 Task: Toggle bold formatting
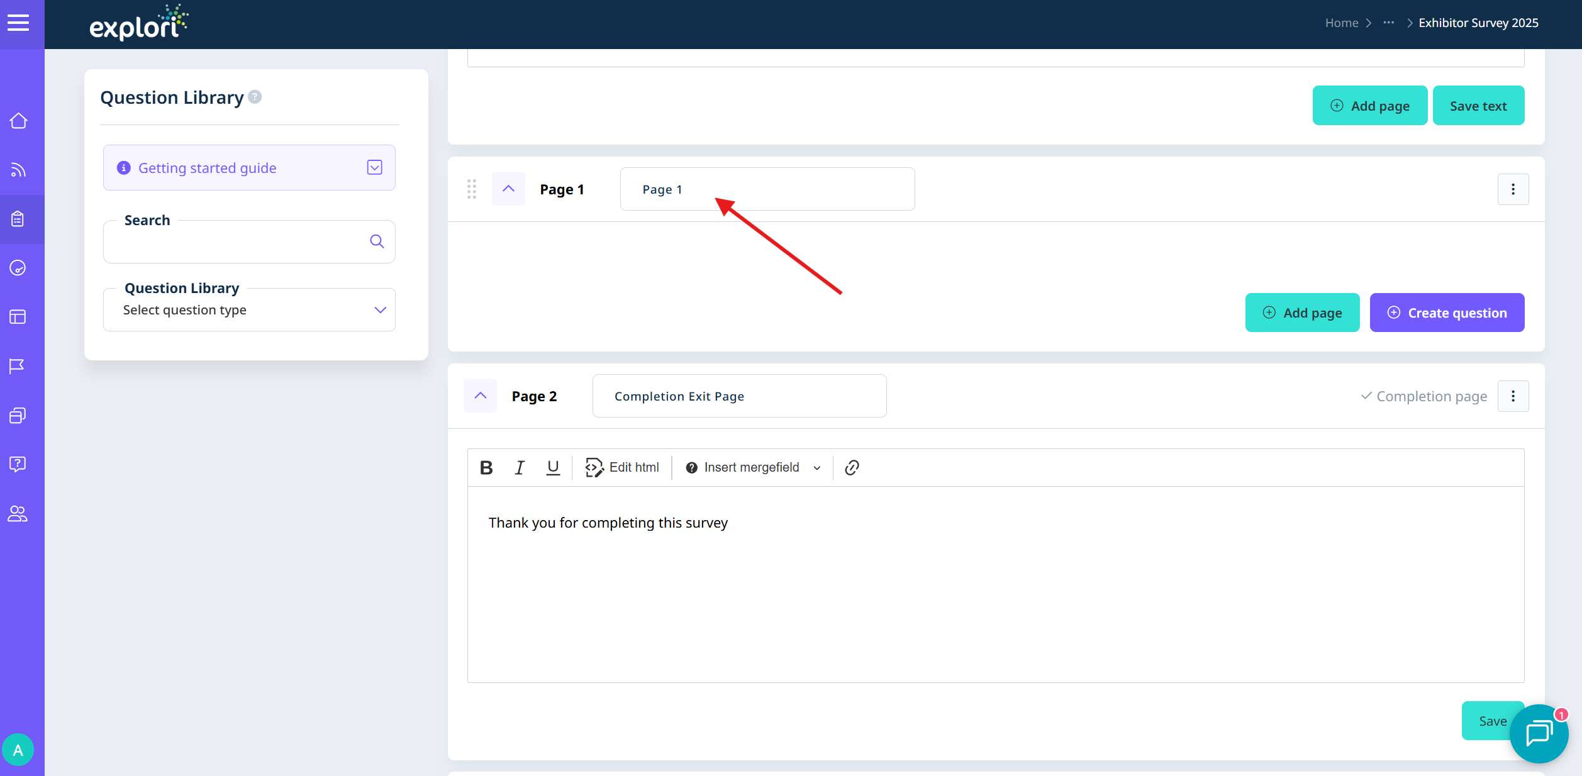(486, 467)
